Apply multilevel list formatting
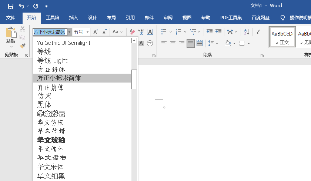The image size is (311, 181). (193, 32)
